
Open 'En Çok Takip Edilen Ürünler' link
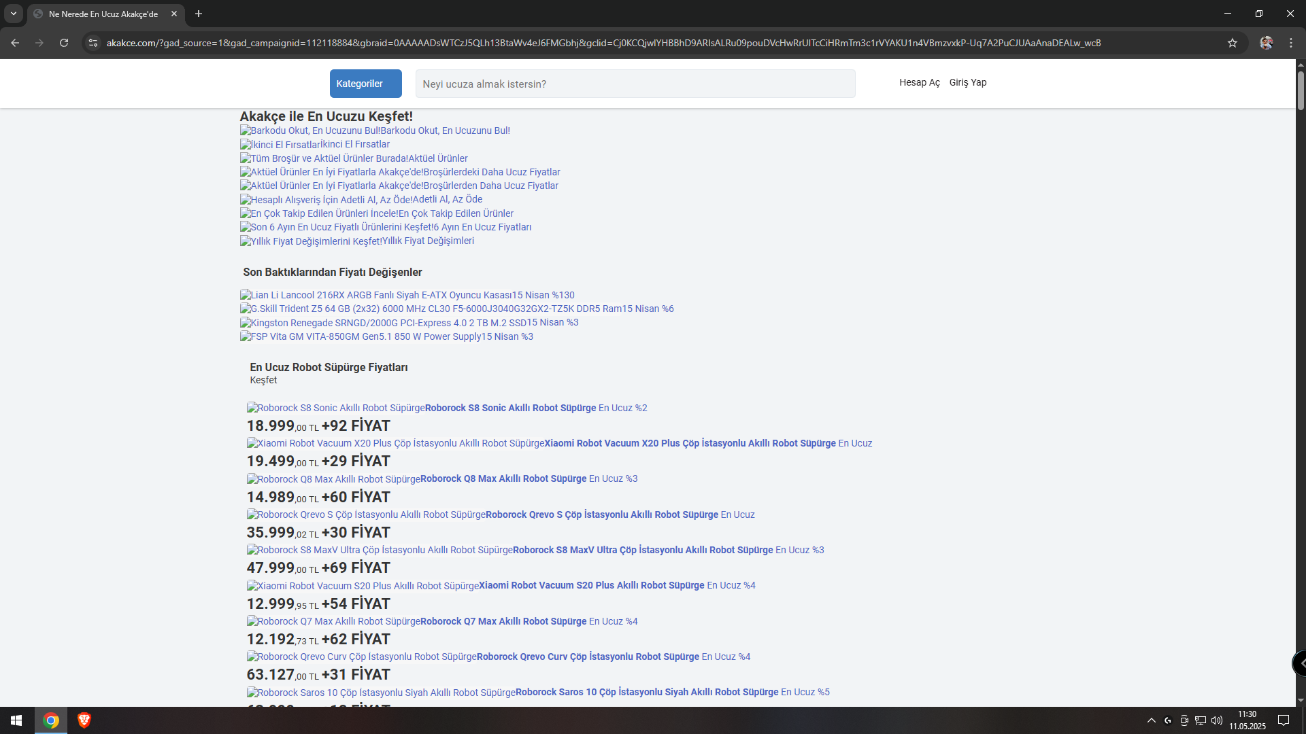click(377, 213)
